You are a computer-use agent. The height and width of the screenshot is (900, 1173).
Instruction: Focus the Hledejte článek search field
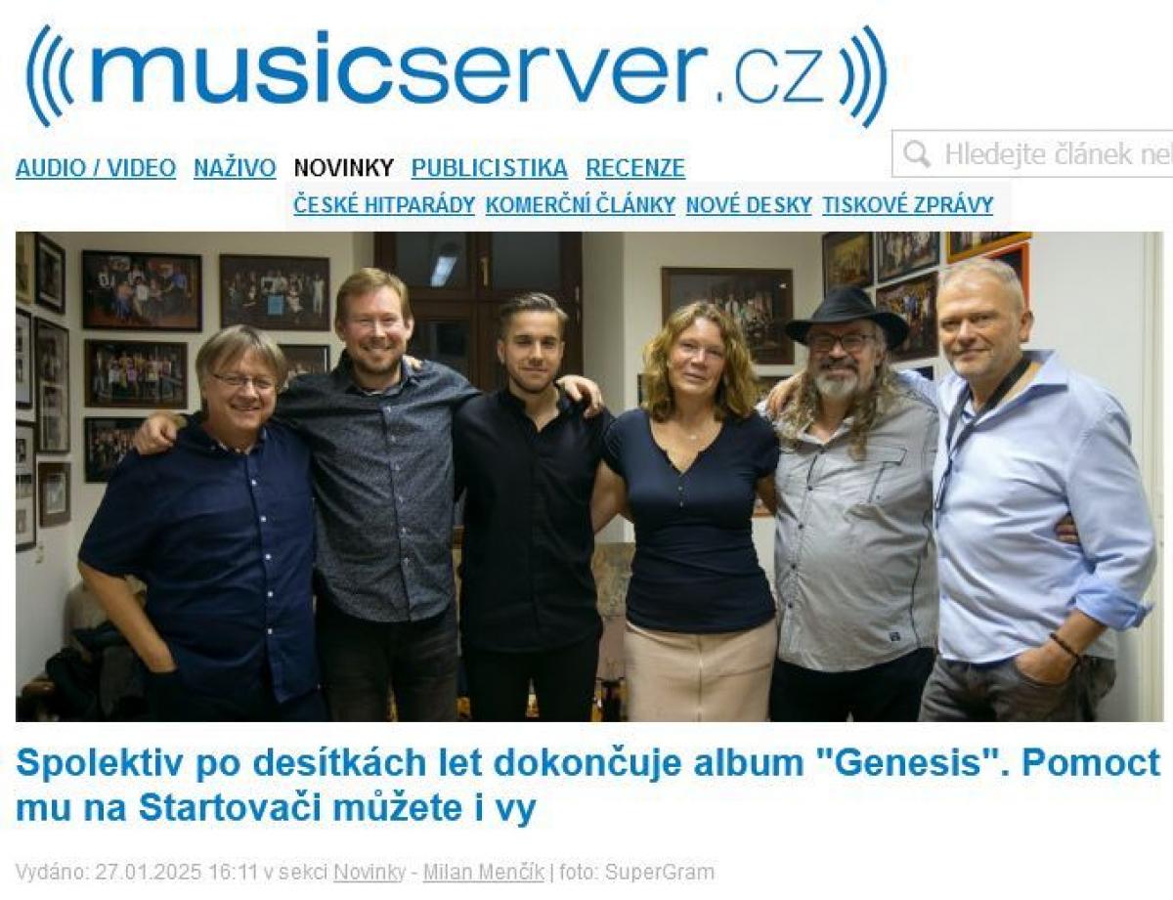(x=1033, y=153)
